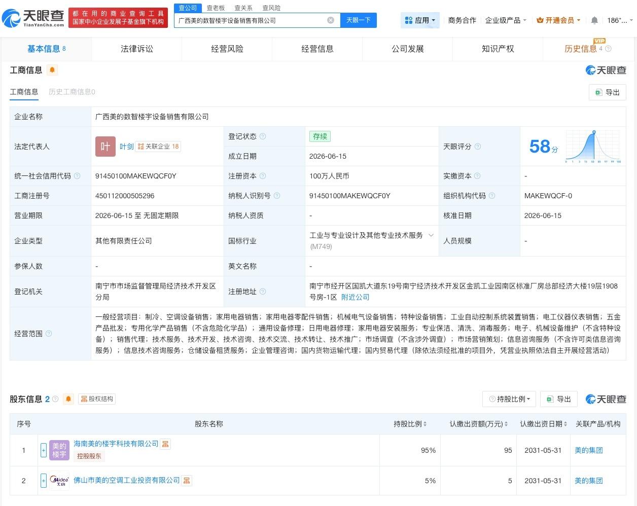Open help icon next to 登记状态
Viewport: 637px width, 506px height.
click(x=263, y=136)
